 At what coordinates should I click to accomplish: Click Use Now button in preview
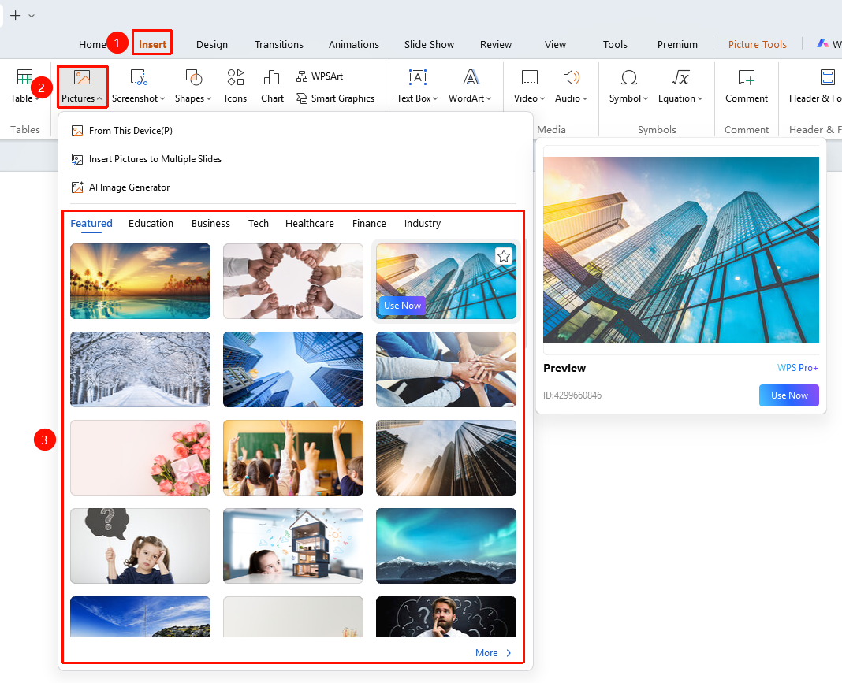tap(789, 395)
